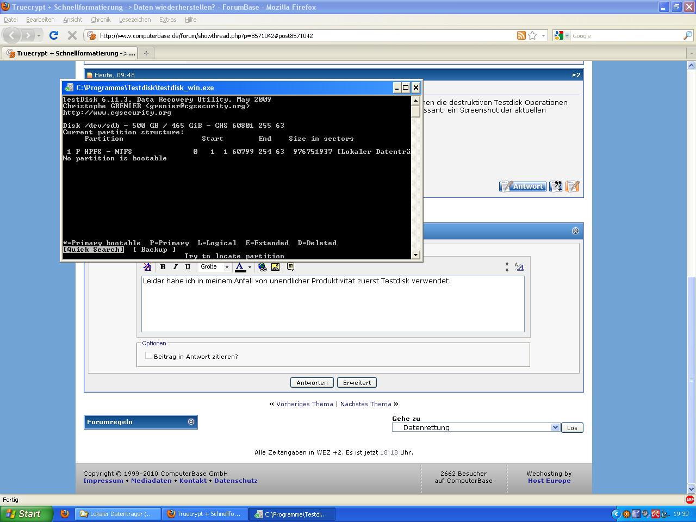Open the address bar history dropdown arrow

(543, 35)
